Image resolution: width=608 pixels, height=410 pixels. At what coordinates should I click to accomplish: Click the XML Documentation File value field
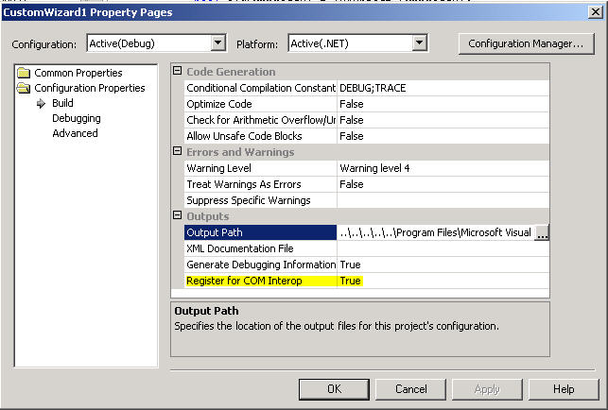pyautogui.click(x=443, y=248)
